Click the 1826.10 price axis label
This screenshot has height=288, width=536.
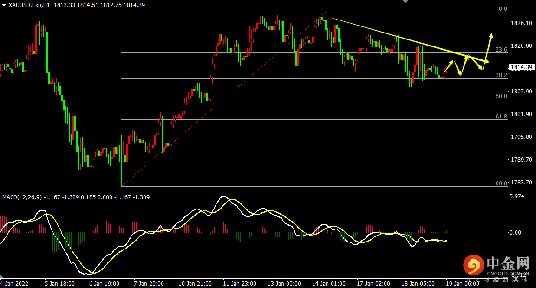tap(521, 23)
